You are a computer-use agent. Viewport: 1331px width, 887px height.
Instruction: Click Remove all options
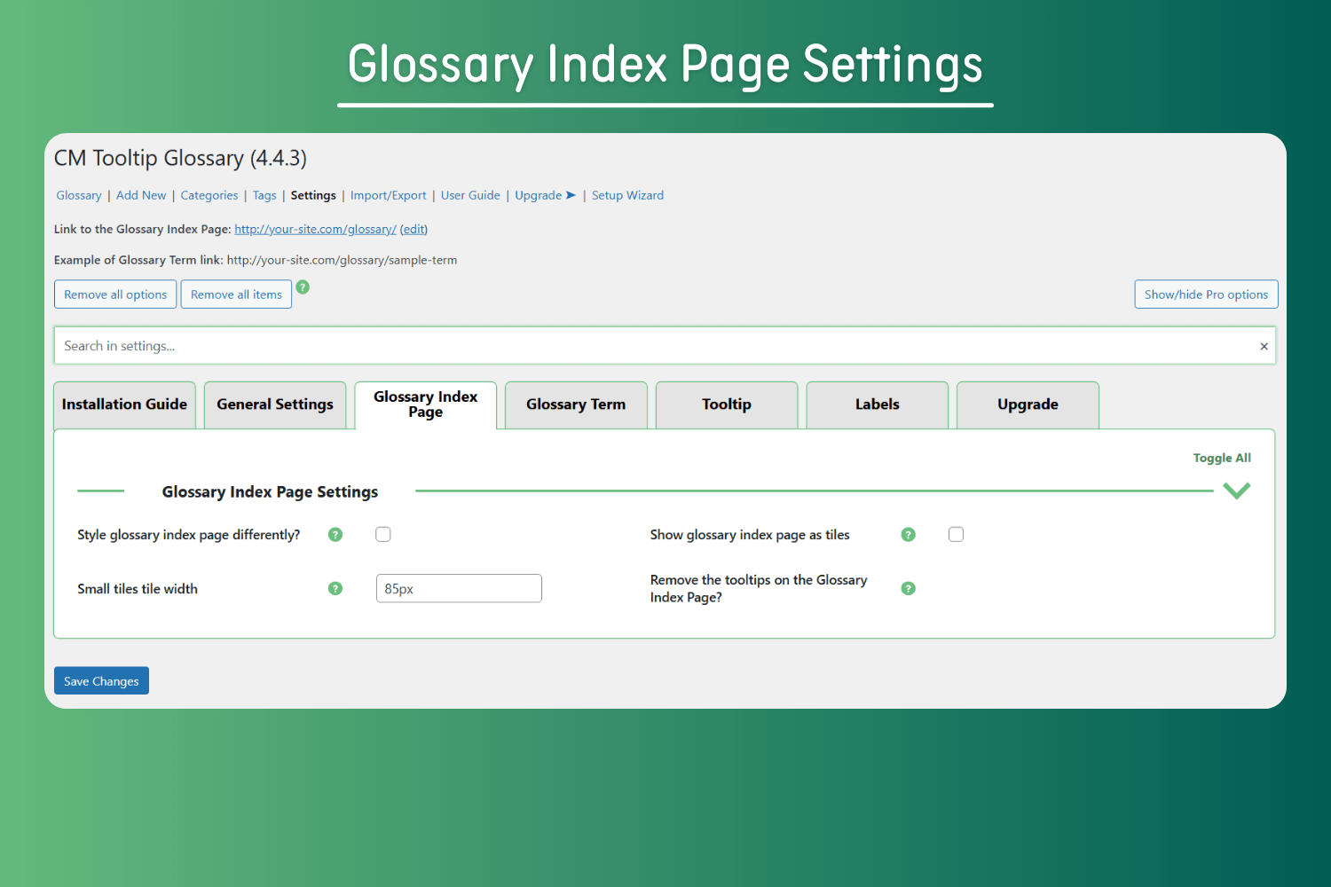114,294
